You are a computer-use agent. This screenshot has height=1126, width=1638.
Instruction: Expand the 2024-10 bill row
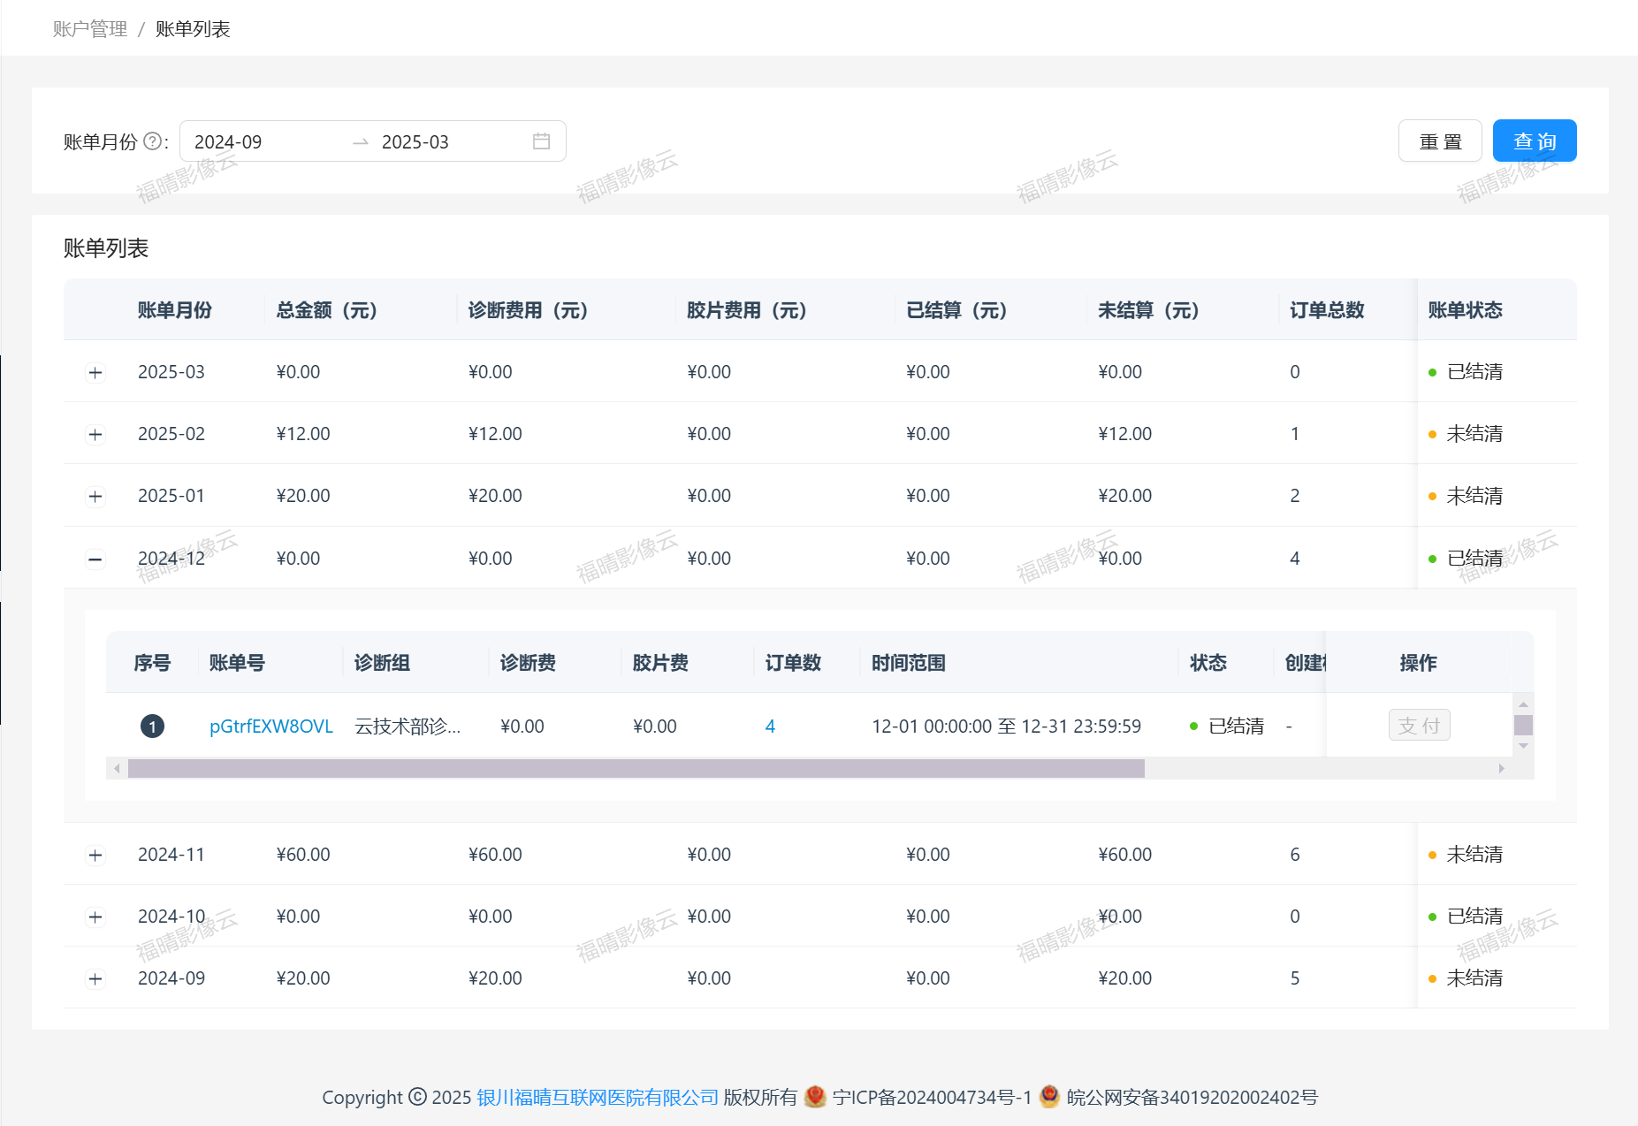pos(95,917)
